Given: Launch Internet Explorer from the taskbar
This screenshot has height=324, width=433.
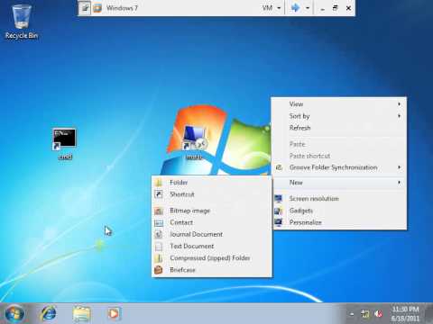Looking at the screenshot, I should [x=49, y=314].
